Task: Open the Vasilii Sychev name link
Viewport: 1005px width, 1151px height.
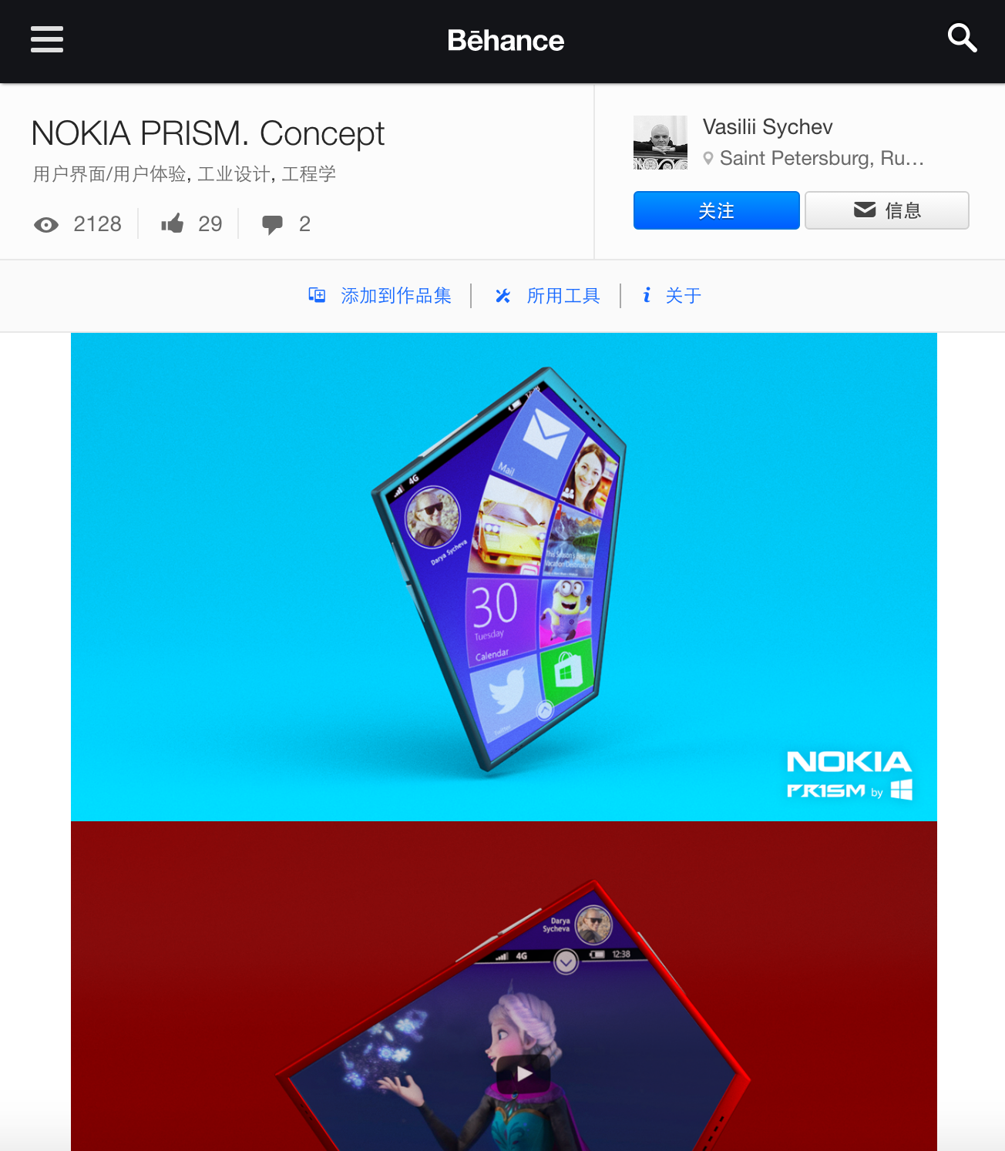Action: click(768, 127)
